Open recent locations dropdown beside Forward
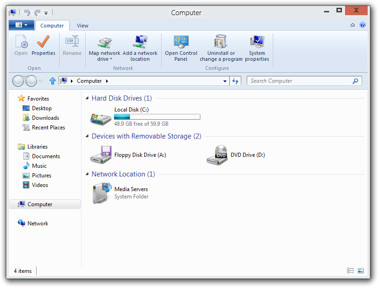The width and height of the screenshot is (379, 288). [x=41, y=81]
